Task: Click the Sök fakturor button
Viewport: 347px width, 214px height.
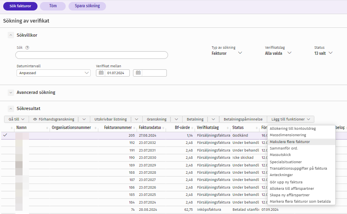Action: click(20, 6)
